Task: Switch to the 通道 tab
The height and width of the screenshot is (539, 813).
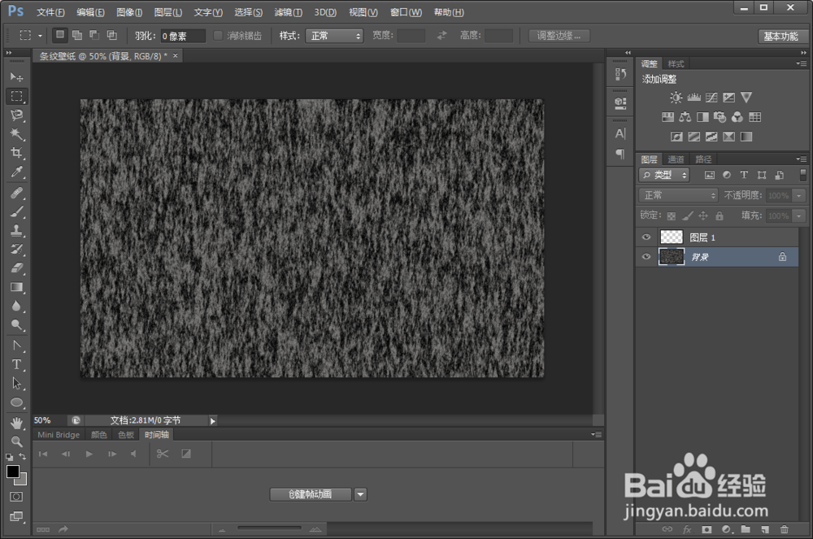Action: tap(676, 159)
